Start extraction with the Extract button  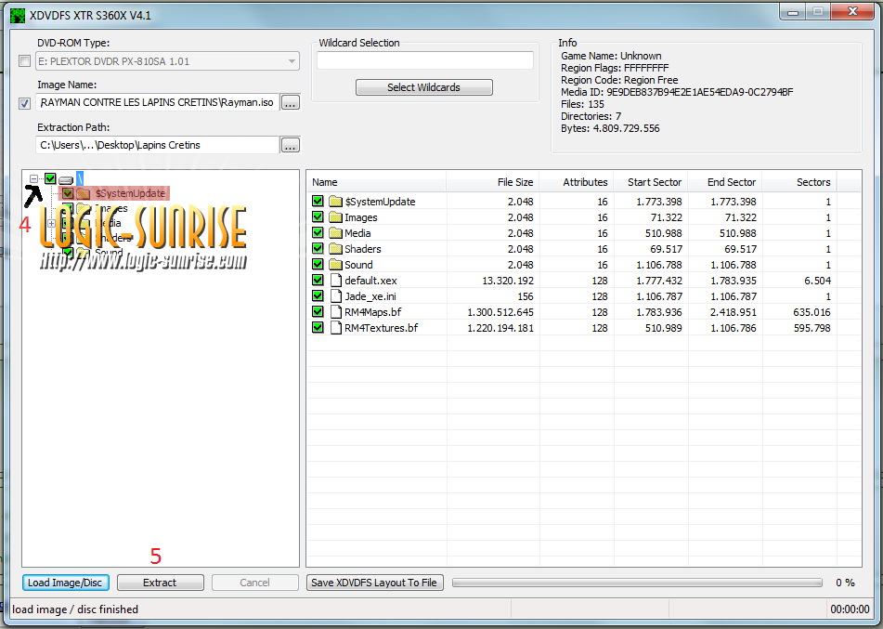tap(160, 583)
